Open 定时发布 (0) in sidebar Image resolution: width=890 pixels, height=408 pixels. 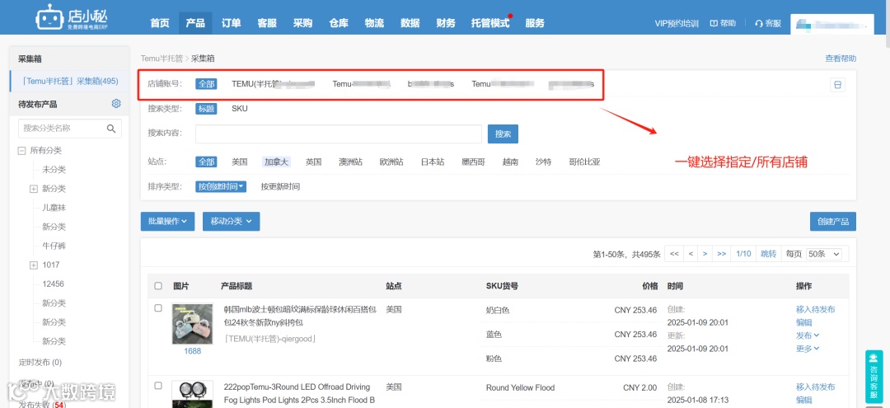[40, 362]
